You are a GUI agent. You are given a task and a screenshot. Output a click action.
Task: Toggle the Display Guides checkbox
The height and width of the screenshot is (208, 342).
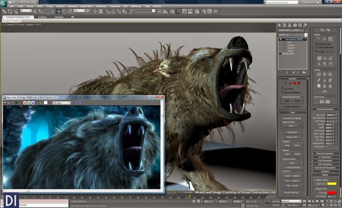tap(314, 180)
